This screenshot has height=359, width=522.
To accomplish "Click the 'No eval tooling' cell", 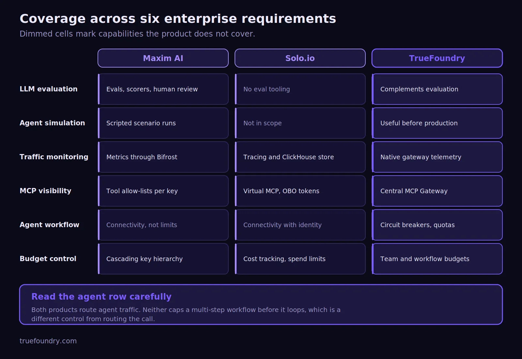I will click(300, 89).
